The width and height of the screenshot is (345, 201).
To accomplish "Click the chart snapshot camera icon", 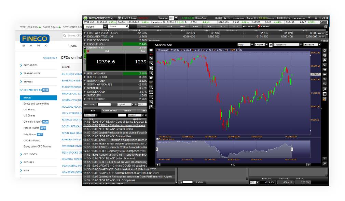I will pyautogui.click(x=325, y=60).
